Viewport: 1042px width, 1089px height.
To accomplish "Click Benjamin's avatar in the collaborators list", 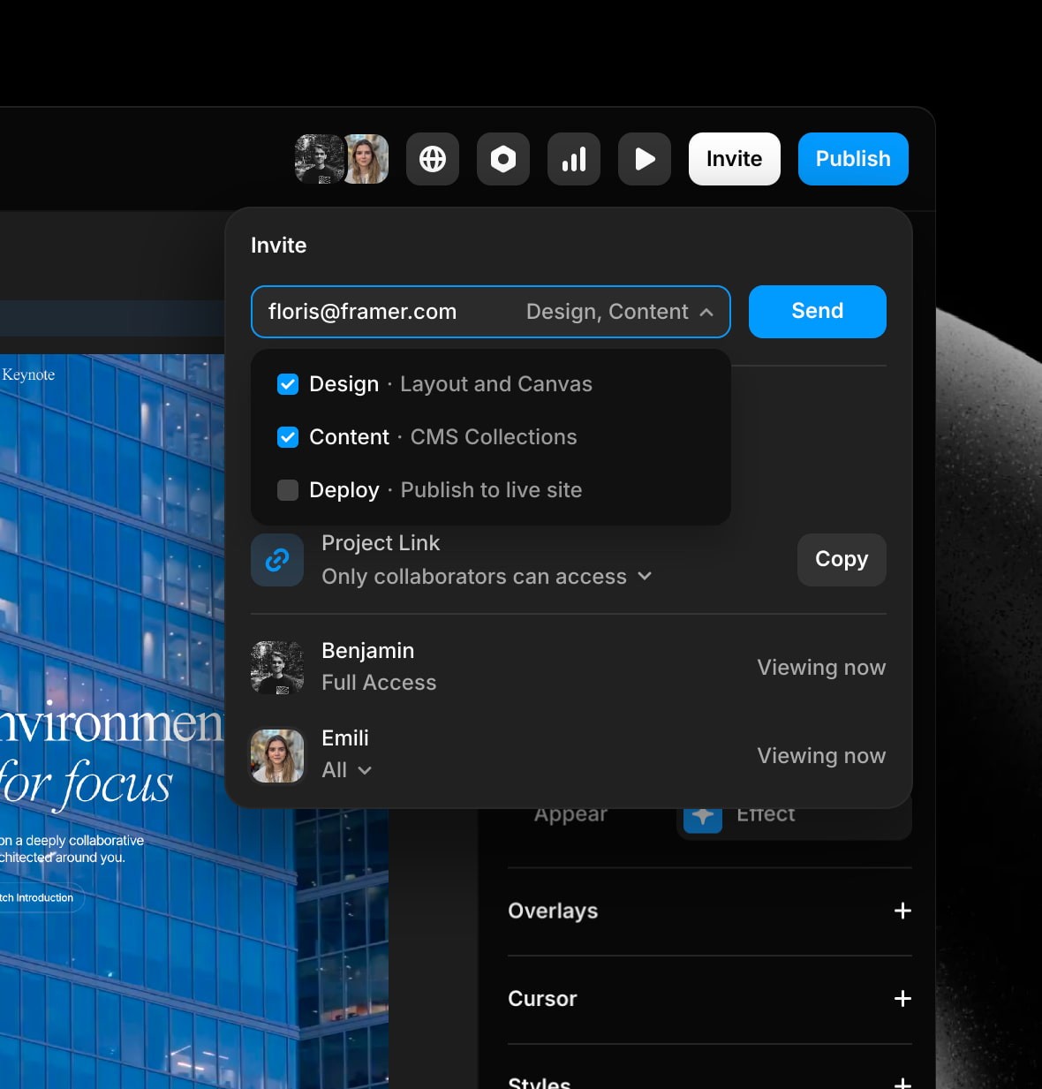I will coord(276,666).
